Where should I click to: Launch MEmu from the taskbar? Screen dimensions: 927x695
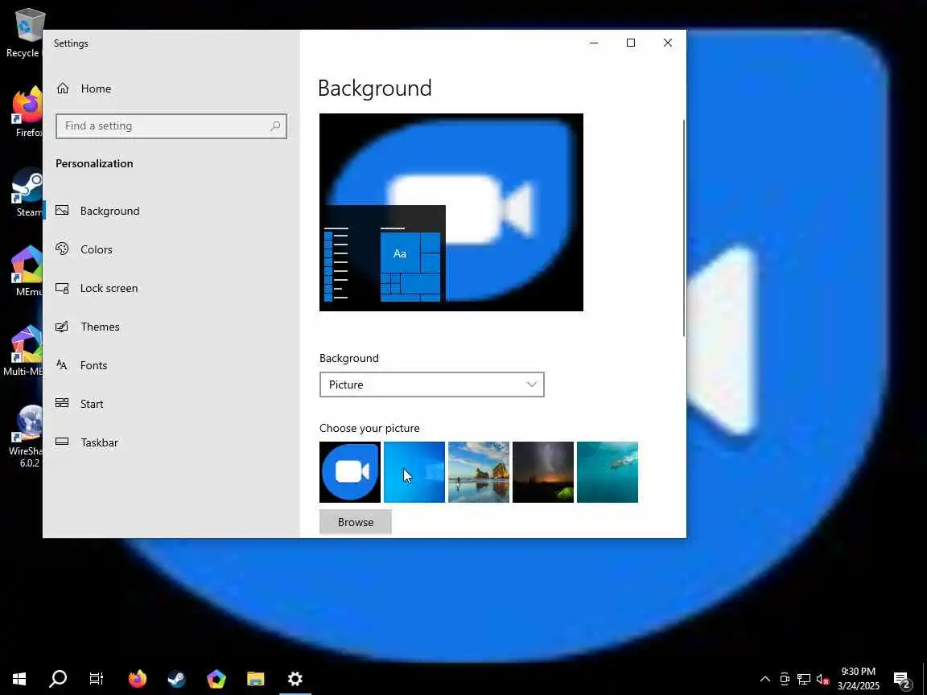[x=216, y=678]
